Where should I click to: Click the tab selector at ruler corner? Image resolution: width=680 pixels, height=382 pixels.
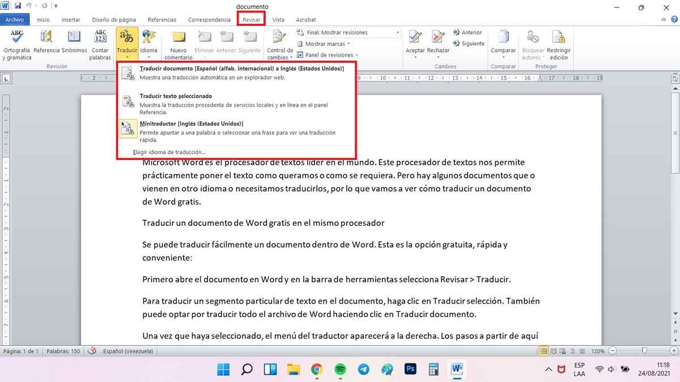(6, 79)
